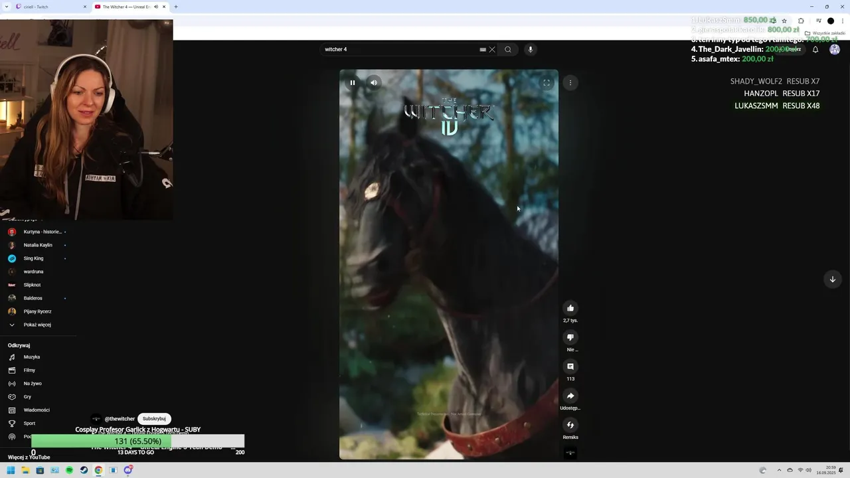This screenshot has width=850, height=478.
Task: Mute audio on The Witcher 4 tab
Action: coord(156,7)
